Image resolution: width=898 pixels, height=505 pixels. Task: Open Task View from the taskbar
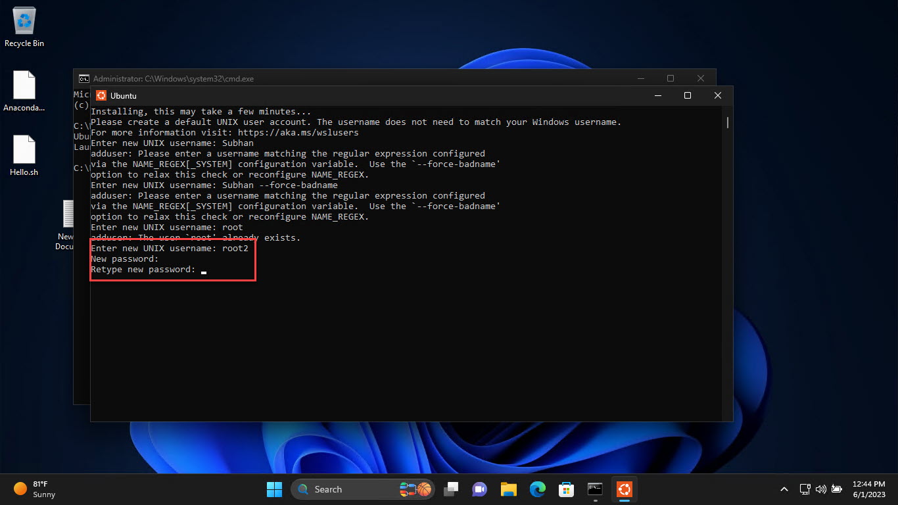point(451,489)
